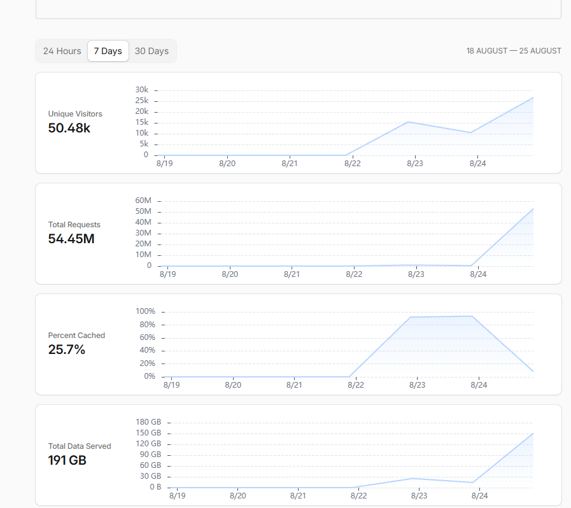Viewport: 571px width, 508px height.
Task: Click the 54.45M requests value
Action: (x=71, y=239)
